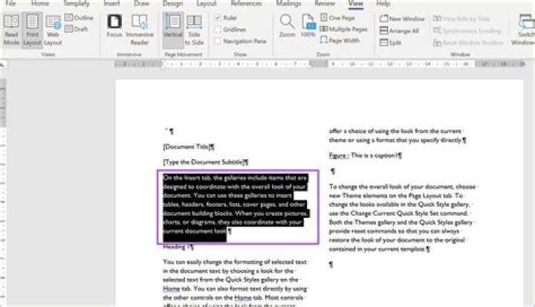Click the vertical ruler on the left
This screenshot has width=535, height=307.
pyautogui.click(x=2, y=191)
